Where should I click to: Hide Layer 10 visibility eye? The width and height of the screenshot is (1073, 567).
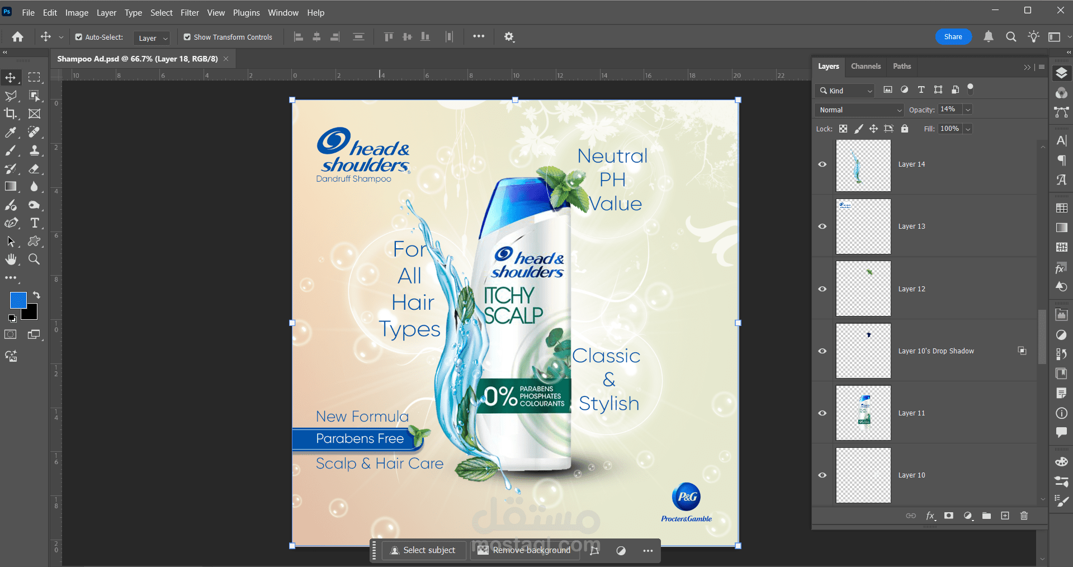[823, 475]
